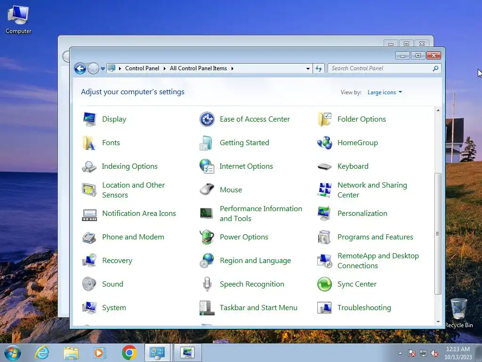Click the Recovery icon
The image size is (482, 362).
tap(89, 261)
